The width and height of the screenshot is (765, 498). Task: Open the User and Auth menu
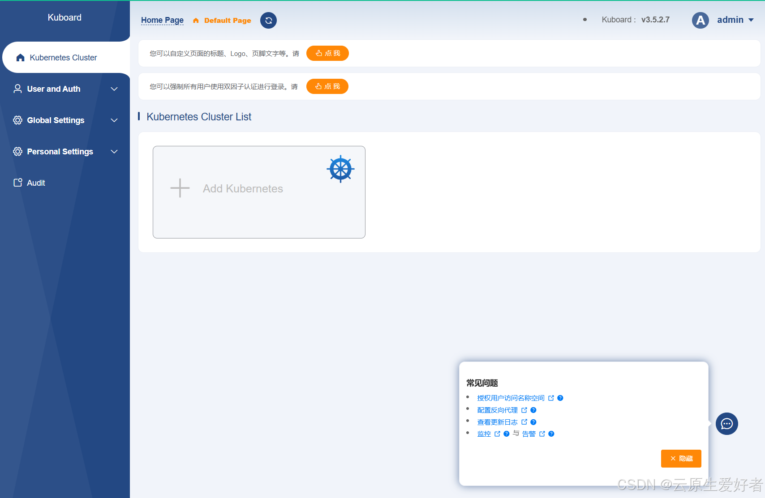tap(65, 89)
